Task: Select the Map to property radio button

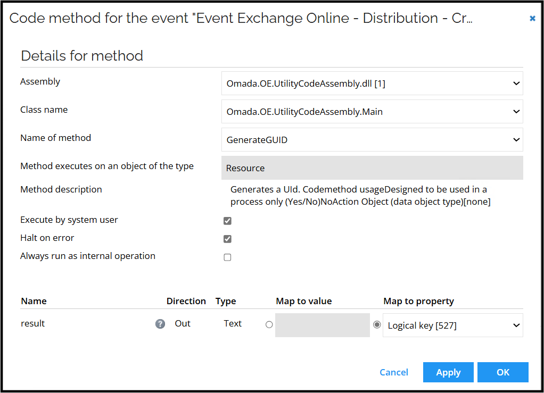Action: 377,324
